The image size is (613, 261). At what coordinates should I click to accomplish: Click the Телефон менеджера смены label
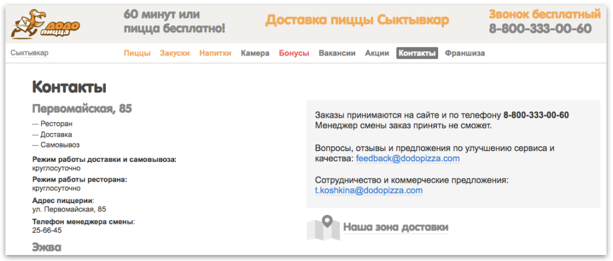point(83,222)
